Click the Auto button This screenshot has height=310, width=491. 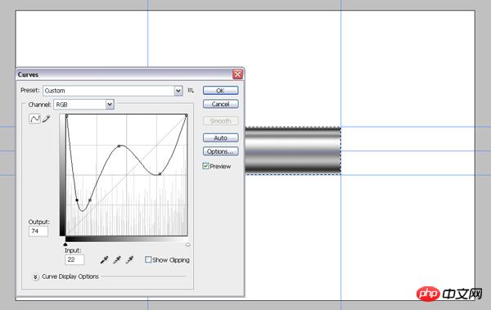pyautogui.click(x=220, y=137)
